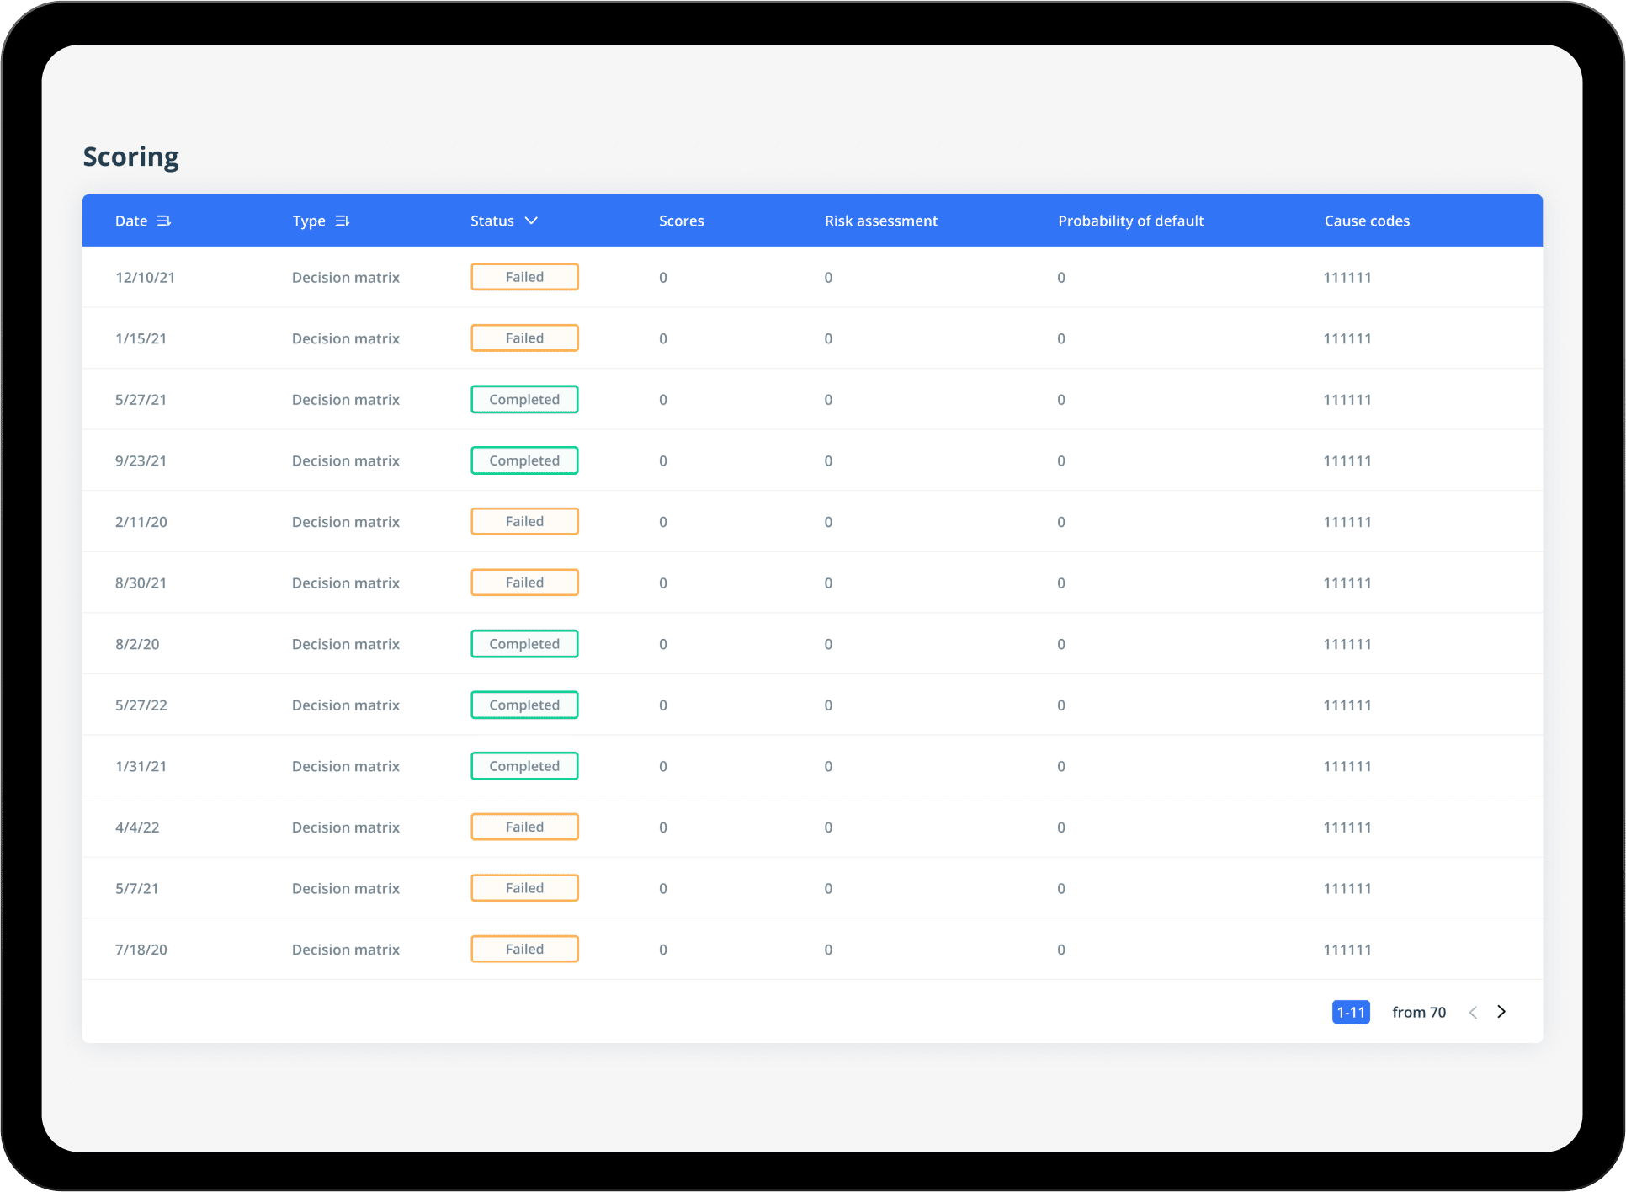Select the Failed badge for 2/11/20
The image size is (1626, 1192).
point(524,521)
